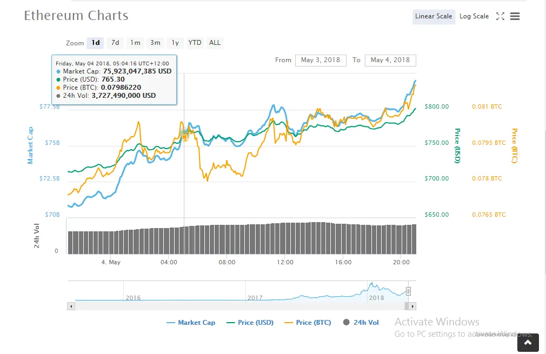Viewport: 546px width, 354px height.
Task: Click the orange hovered data point marker
Action: pos(184,136)
